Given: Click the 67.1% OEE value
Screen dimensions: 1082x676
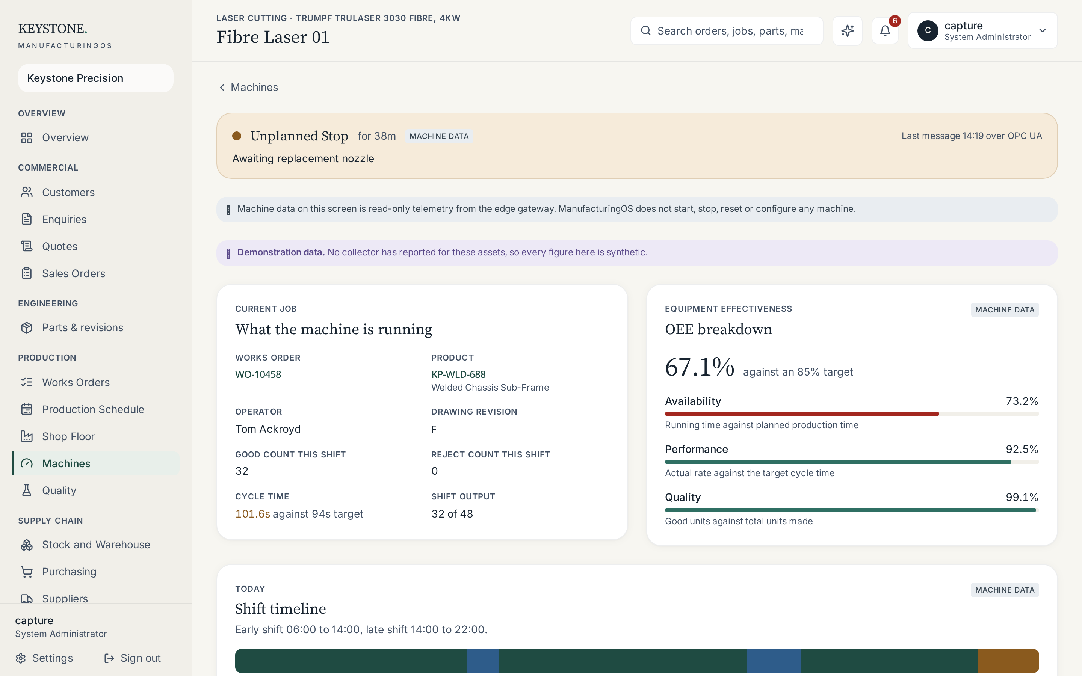Looking at the screenshot, I should click(699, 368).
